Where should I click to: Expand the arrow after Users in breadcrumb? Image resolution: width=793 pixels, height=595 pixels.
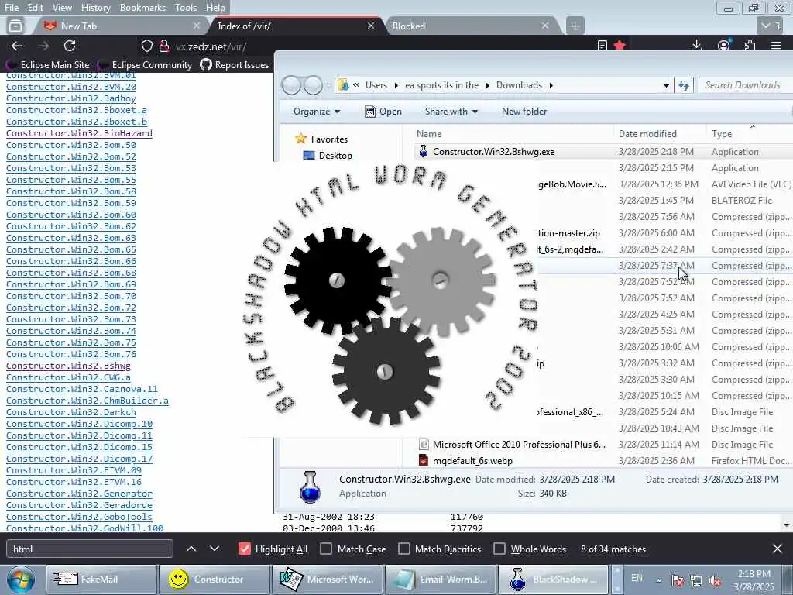(396, 85)
